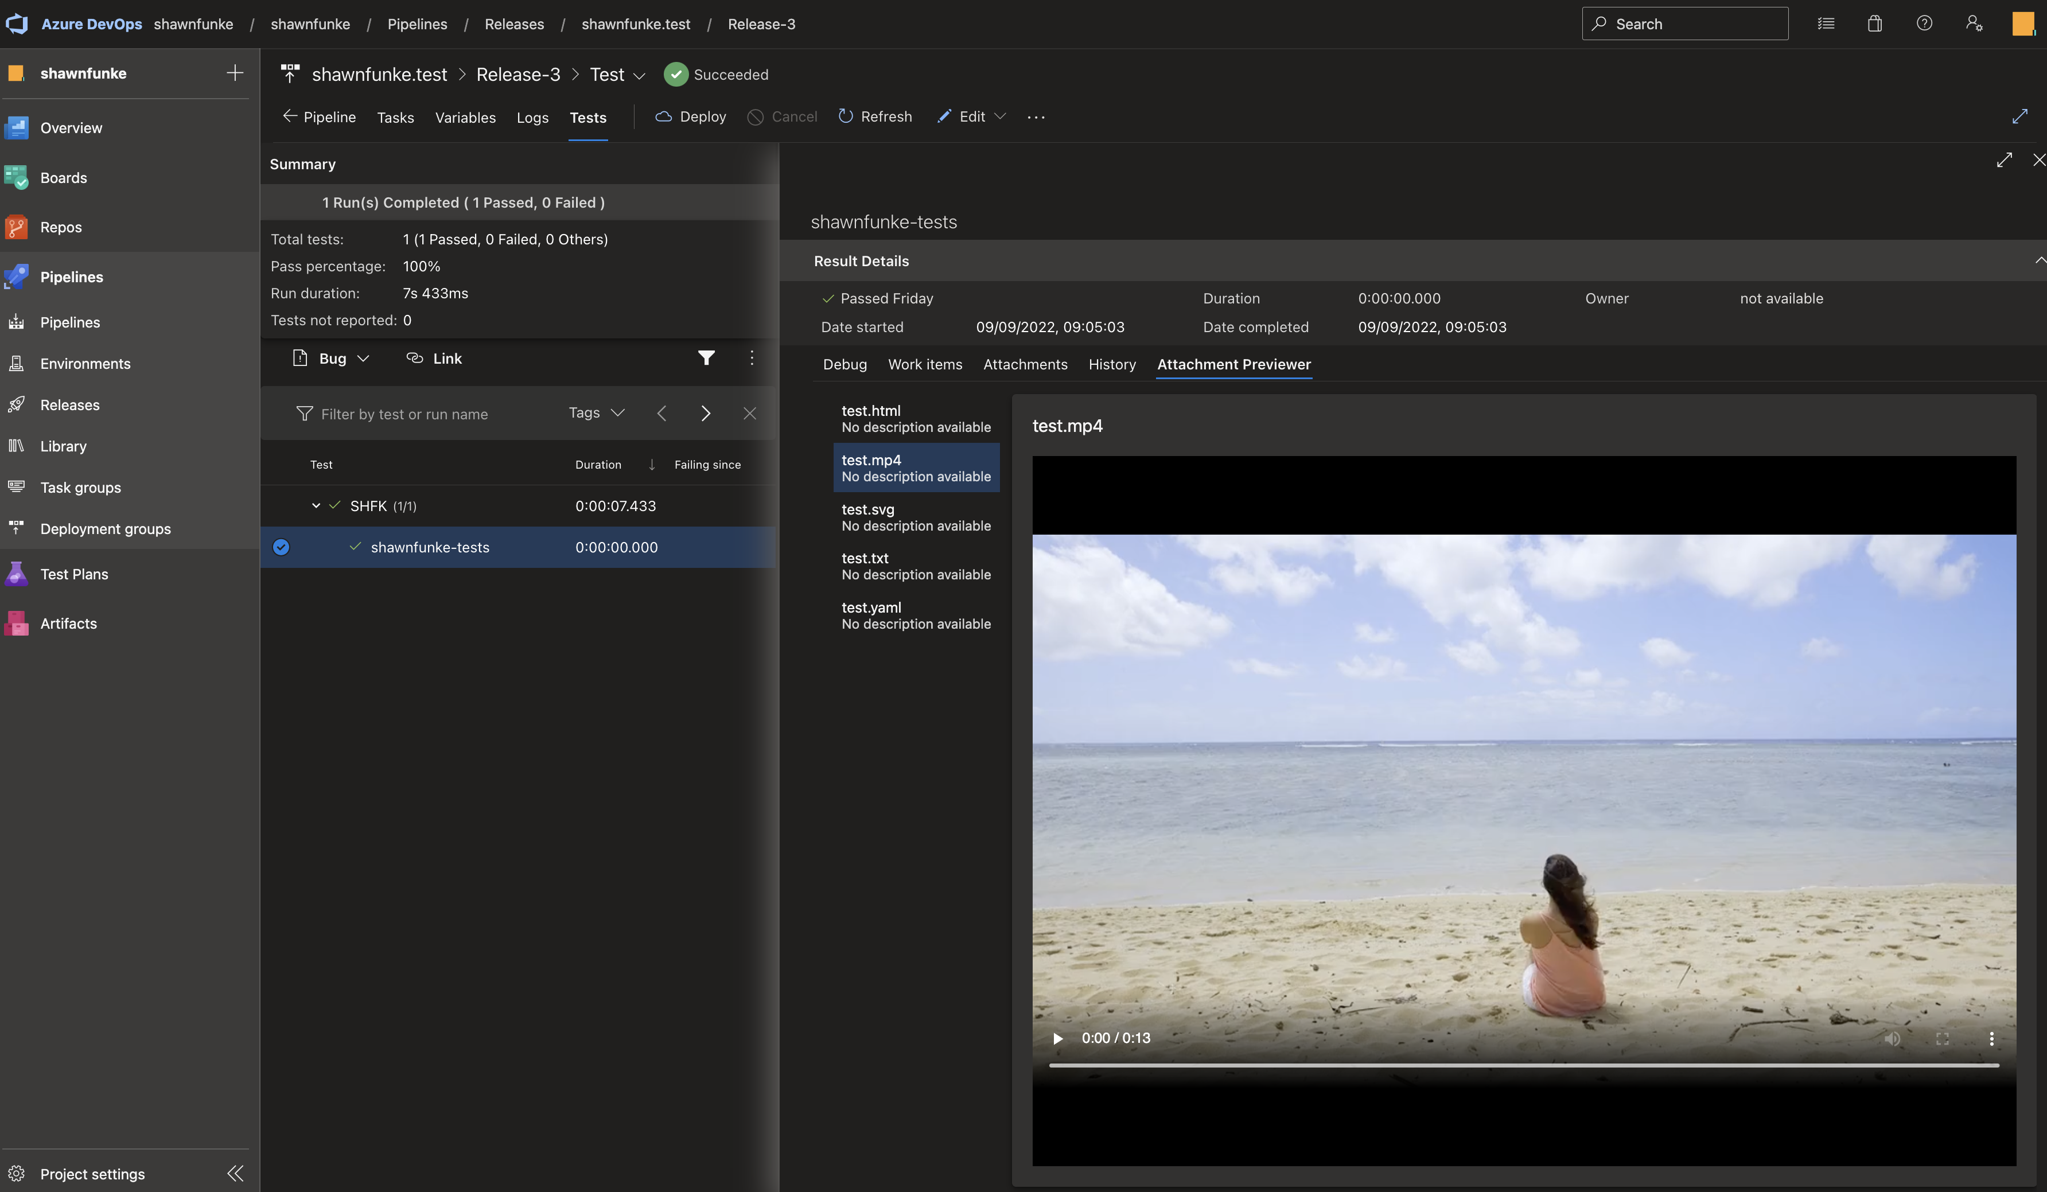Collapse the Result Details section

pyautogui.click(x=2039, y=260)
